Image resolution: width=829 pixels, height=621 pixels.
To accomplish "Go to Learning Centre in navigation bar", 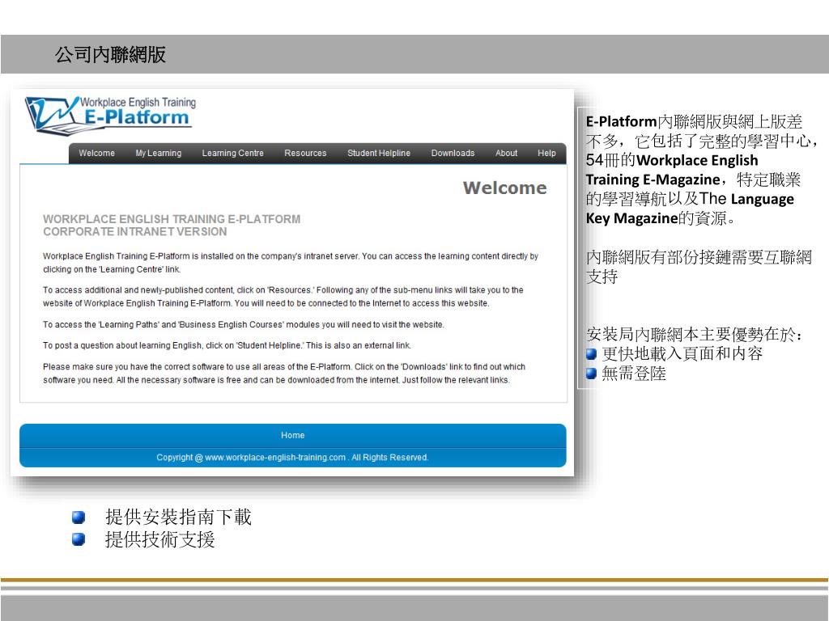I will pyautogui.click(x=232, y=153).
